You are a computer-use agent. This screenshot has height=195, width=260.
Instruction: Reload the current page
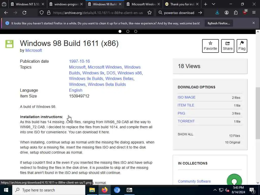click(x=24, y=13)
